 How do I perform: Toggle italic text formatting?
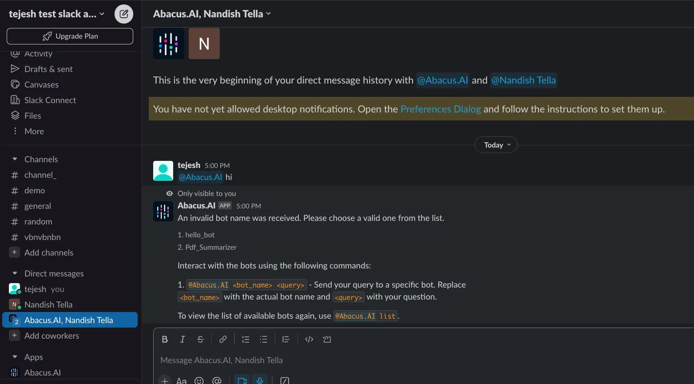tap(182, 339)
